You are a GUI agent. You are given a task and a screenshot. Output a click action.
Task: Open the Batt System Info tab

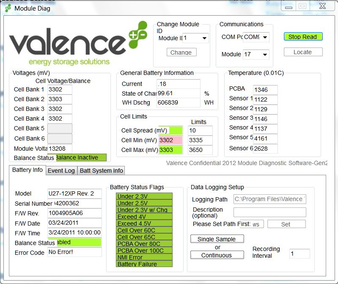pos(101,171)
